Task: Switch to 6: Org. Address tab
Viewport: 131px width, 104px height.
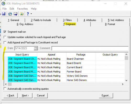Action: [25, 24]
